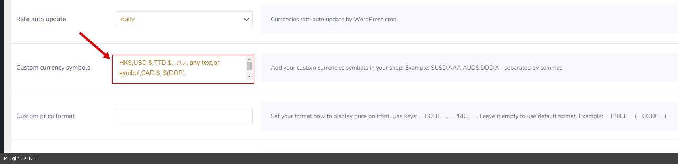Viewport: 678px width, 164px height.
Task: Open the Rate auto update dropdown
Action: click(x=184, y=19)
